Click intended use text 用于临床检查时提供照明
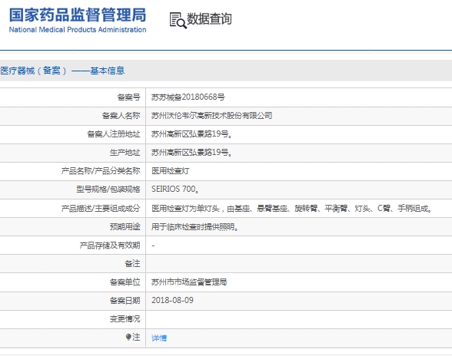The image size is (452, 356). (x=194, y=227)
